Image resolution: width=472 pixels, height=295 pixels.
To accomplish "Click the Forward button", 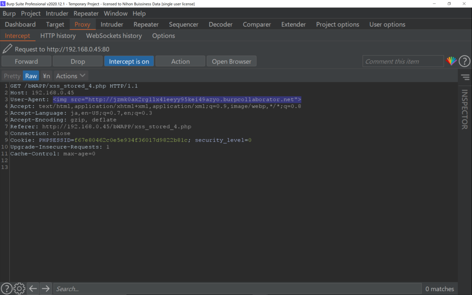I will coord(26,61).
